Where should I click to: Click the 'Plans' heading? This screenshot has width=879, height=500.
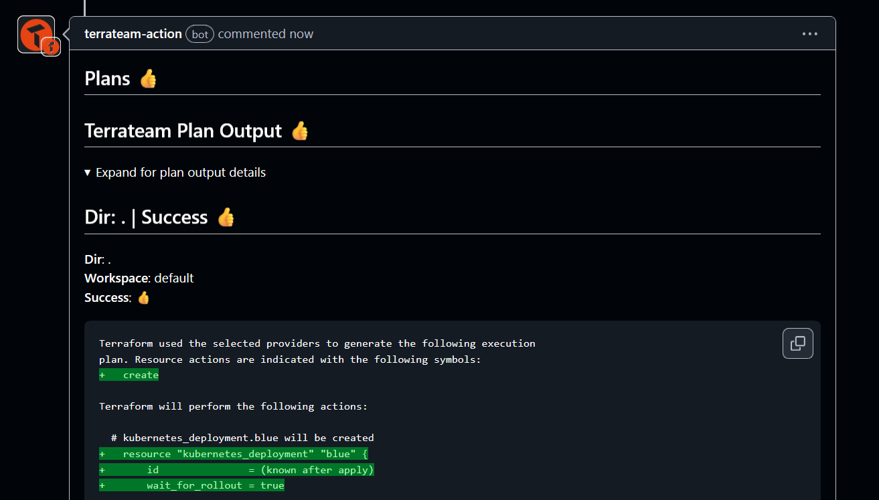107,79
